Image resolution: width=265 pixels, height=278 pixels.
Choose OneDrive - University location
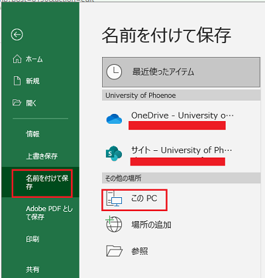point(181,119)
